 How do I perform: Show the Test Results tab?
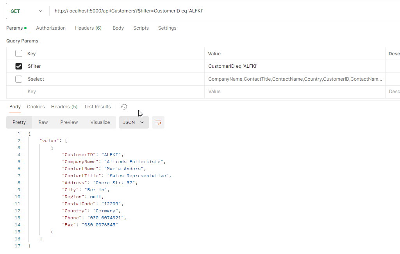pyautogui.click(x=97, y=107)
